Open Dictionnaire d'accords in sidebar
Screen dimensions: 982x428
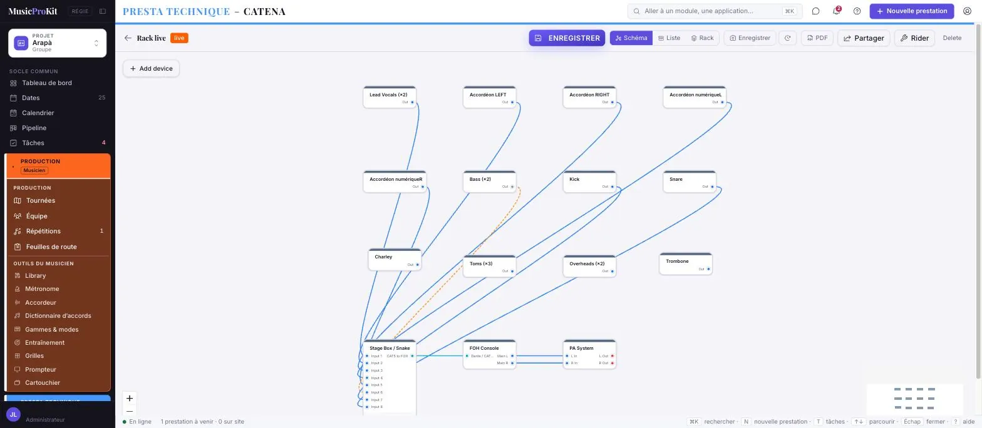point(58,316)
